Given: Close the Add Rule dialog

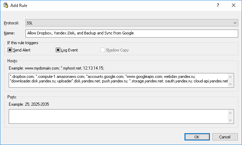Looking at the screenshot, I should [x=234, y=6].
